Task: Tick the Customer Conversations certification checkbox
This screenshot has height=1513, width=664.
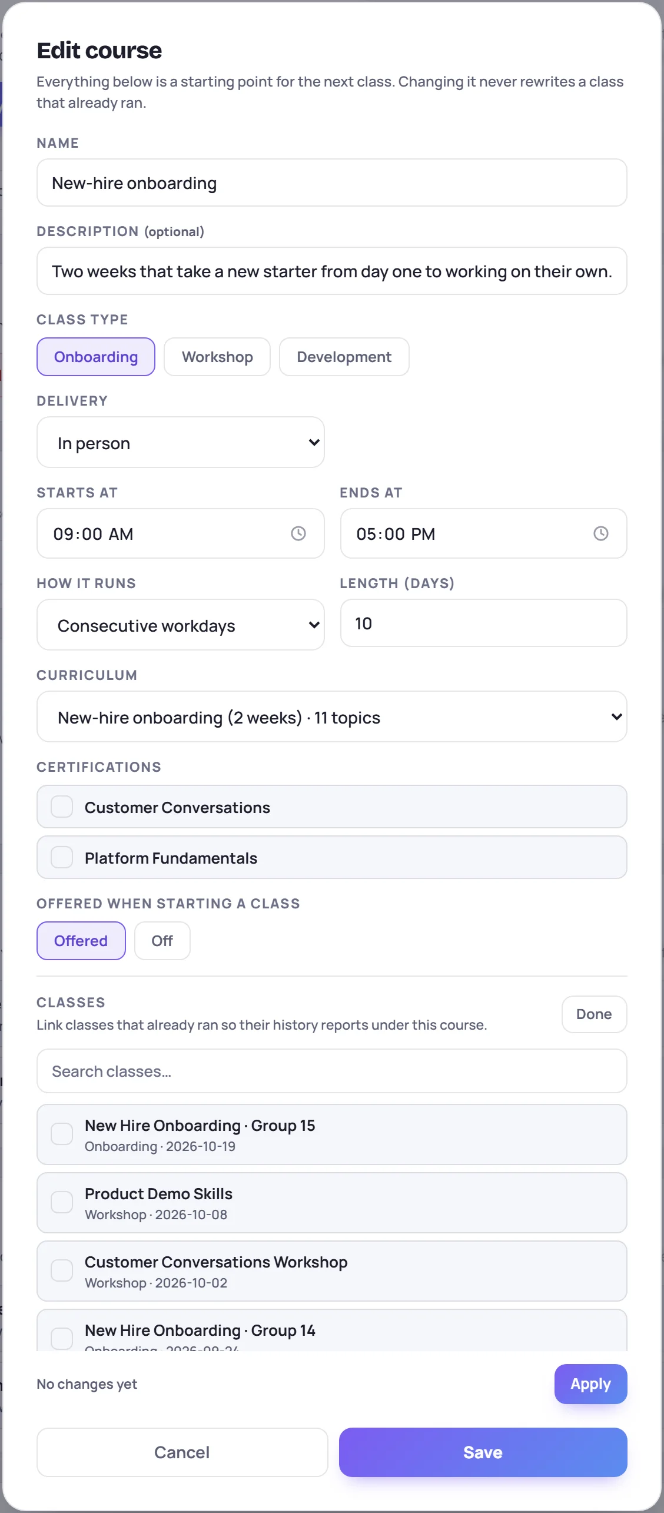Action: click(62, 807)
